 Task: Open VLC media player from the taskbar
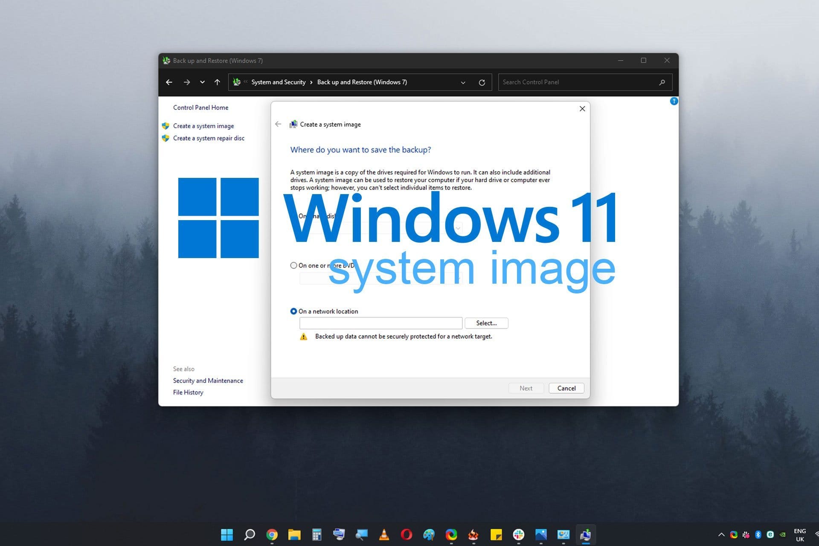pos(384,534)
